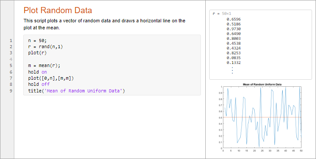Click line number 9 in the gutter
The height and width of the screenshot is (159, 316).
point(11,91)
